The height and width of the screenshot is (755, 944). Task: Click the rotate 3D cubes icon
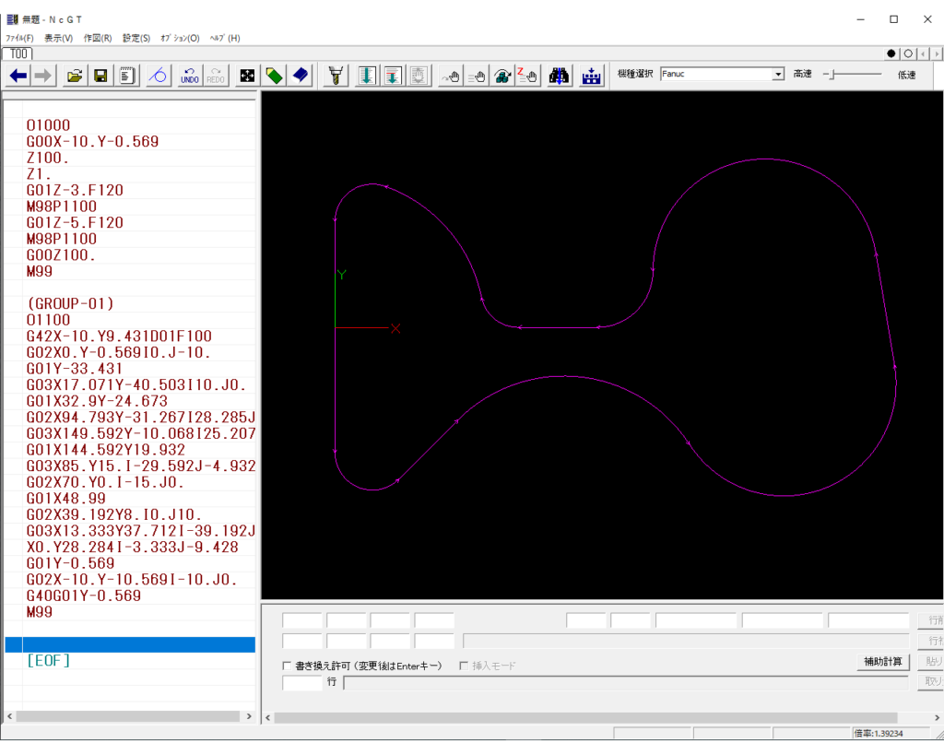click(x=502, y=76)
